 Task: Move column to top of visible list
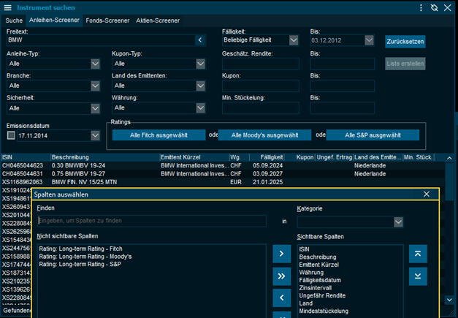click(418, 253)
